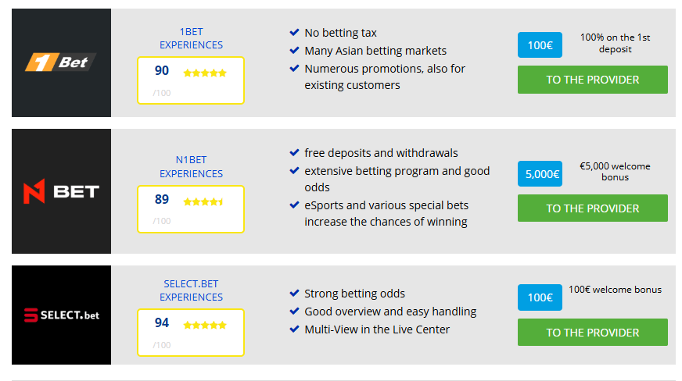Screen dimensions: 682x381
Task: Go to the provider for N1Bet
Action: click(592, 208)
